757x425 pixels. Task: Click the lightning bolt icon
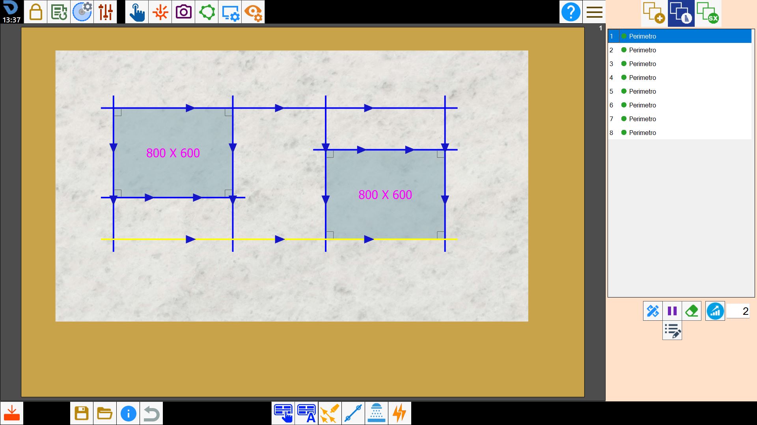[400, 413]
